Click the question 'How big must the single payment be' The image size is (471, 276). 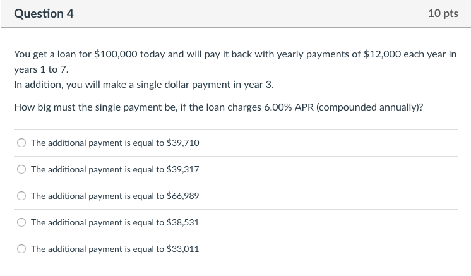click(x=218, y=107)
